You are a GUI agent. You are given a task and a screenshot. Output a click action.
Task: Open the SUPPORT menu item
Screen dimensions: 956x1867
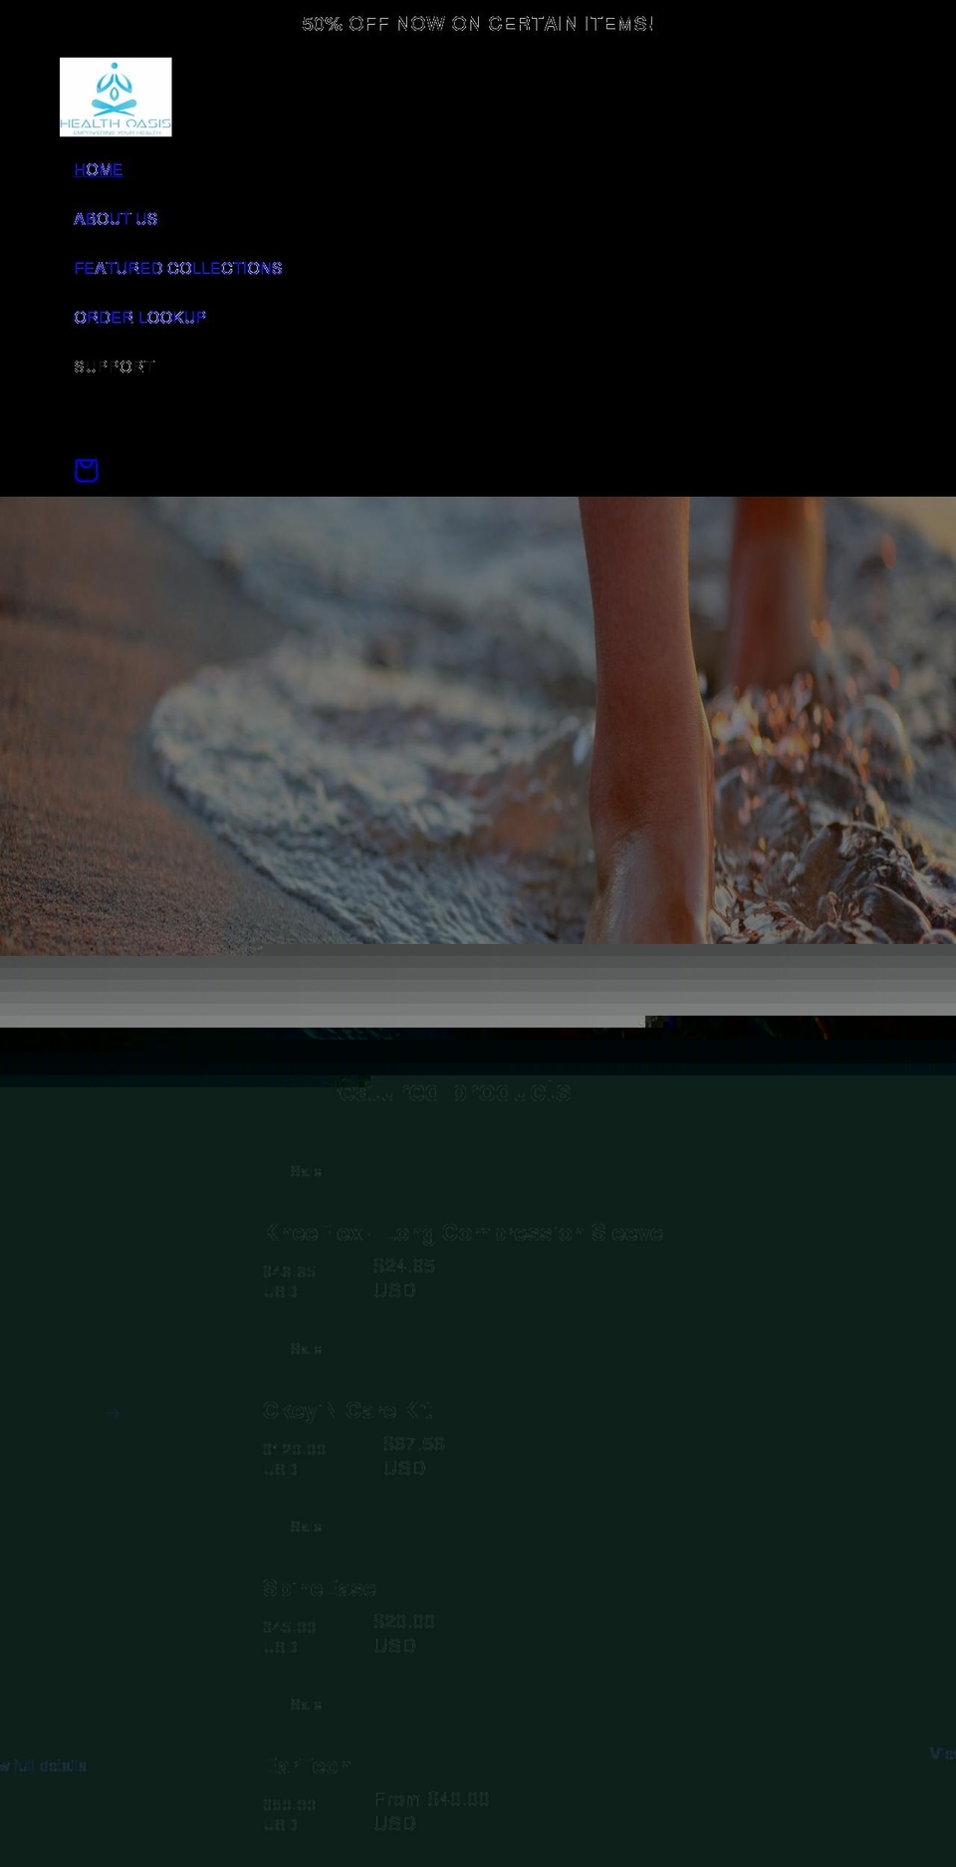click(116, 366)
